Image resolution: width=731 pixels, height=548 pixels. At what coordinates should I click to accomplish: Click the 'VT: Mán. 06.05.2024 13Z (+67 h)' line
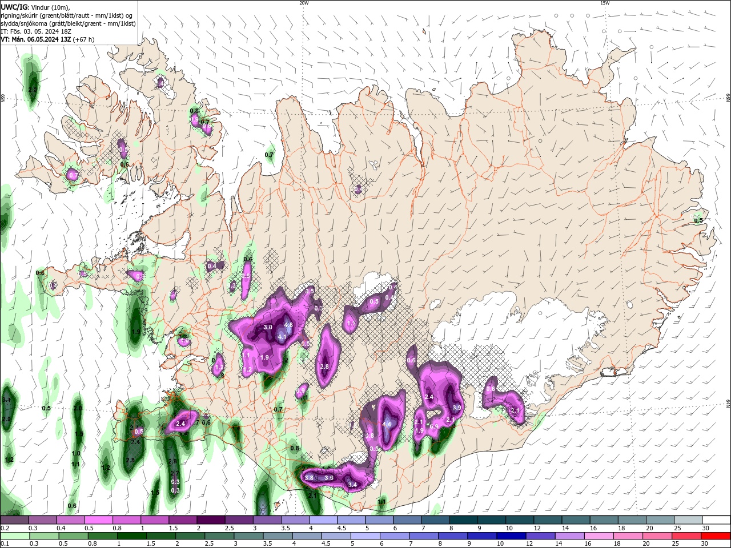tap(47, 39)
